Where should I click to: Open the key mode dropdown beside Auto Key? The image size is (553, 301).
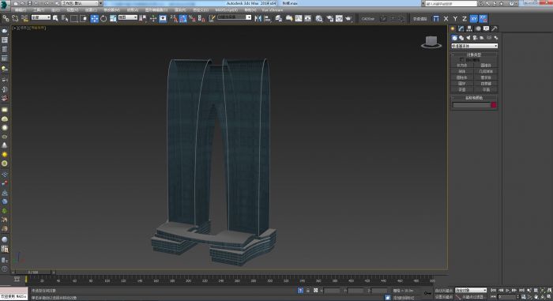pyautogui.click(x=471, y=290)
